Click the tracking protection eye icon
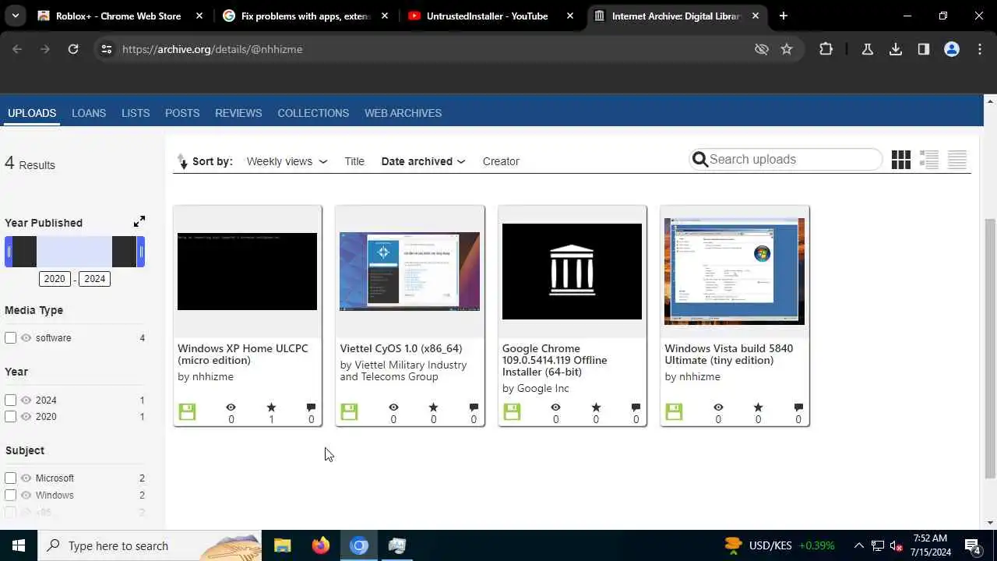Image resolution: width=997 pixels, height=561 pixels. [x=762, y=49]
